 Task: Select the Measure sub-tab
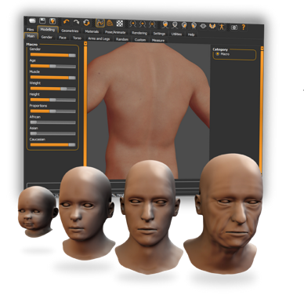tap(158, 40)
